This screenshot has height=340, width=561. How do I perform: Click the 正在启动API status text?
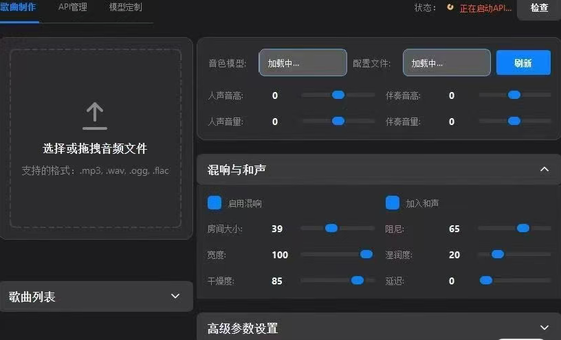pyautogui.click(x=485, y=8)
